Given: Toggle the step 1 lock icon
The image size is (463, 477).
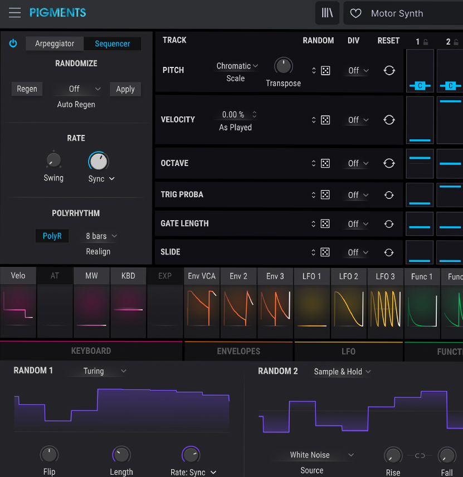Looking at the screenshot, I should (x=426, y=42).
